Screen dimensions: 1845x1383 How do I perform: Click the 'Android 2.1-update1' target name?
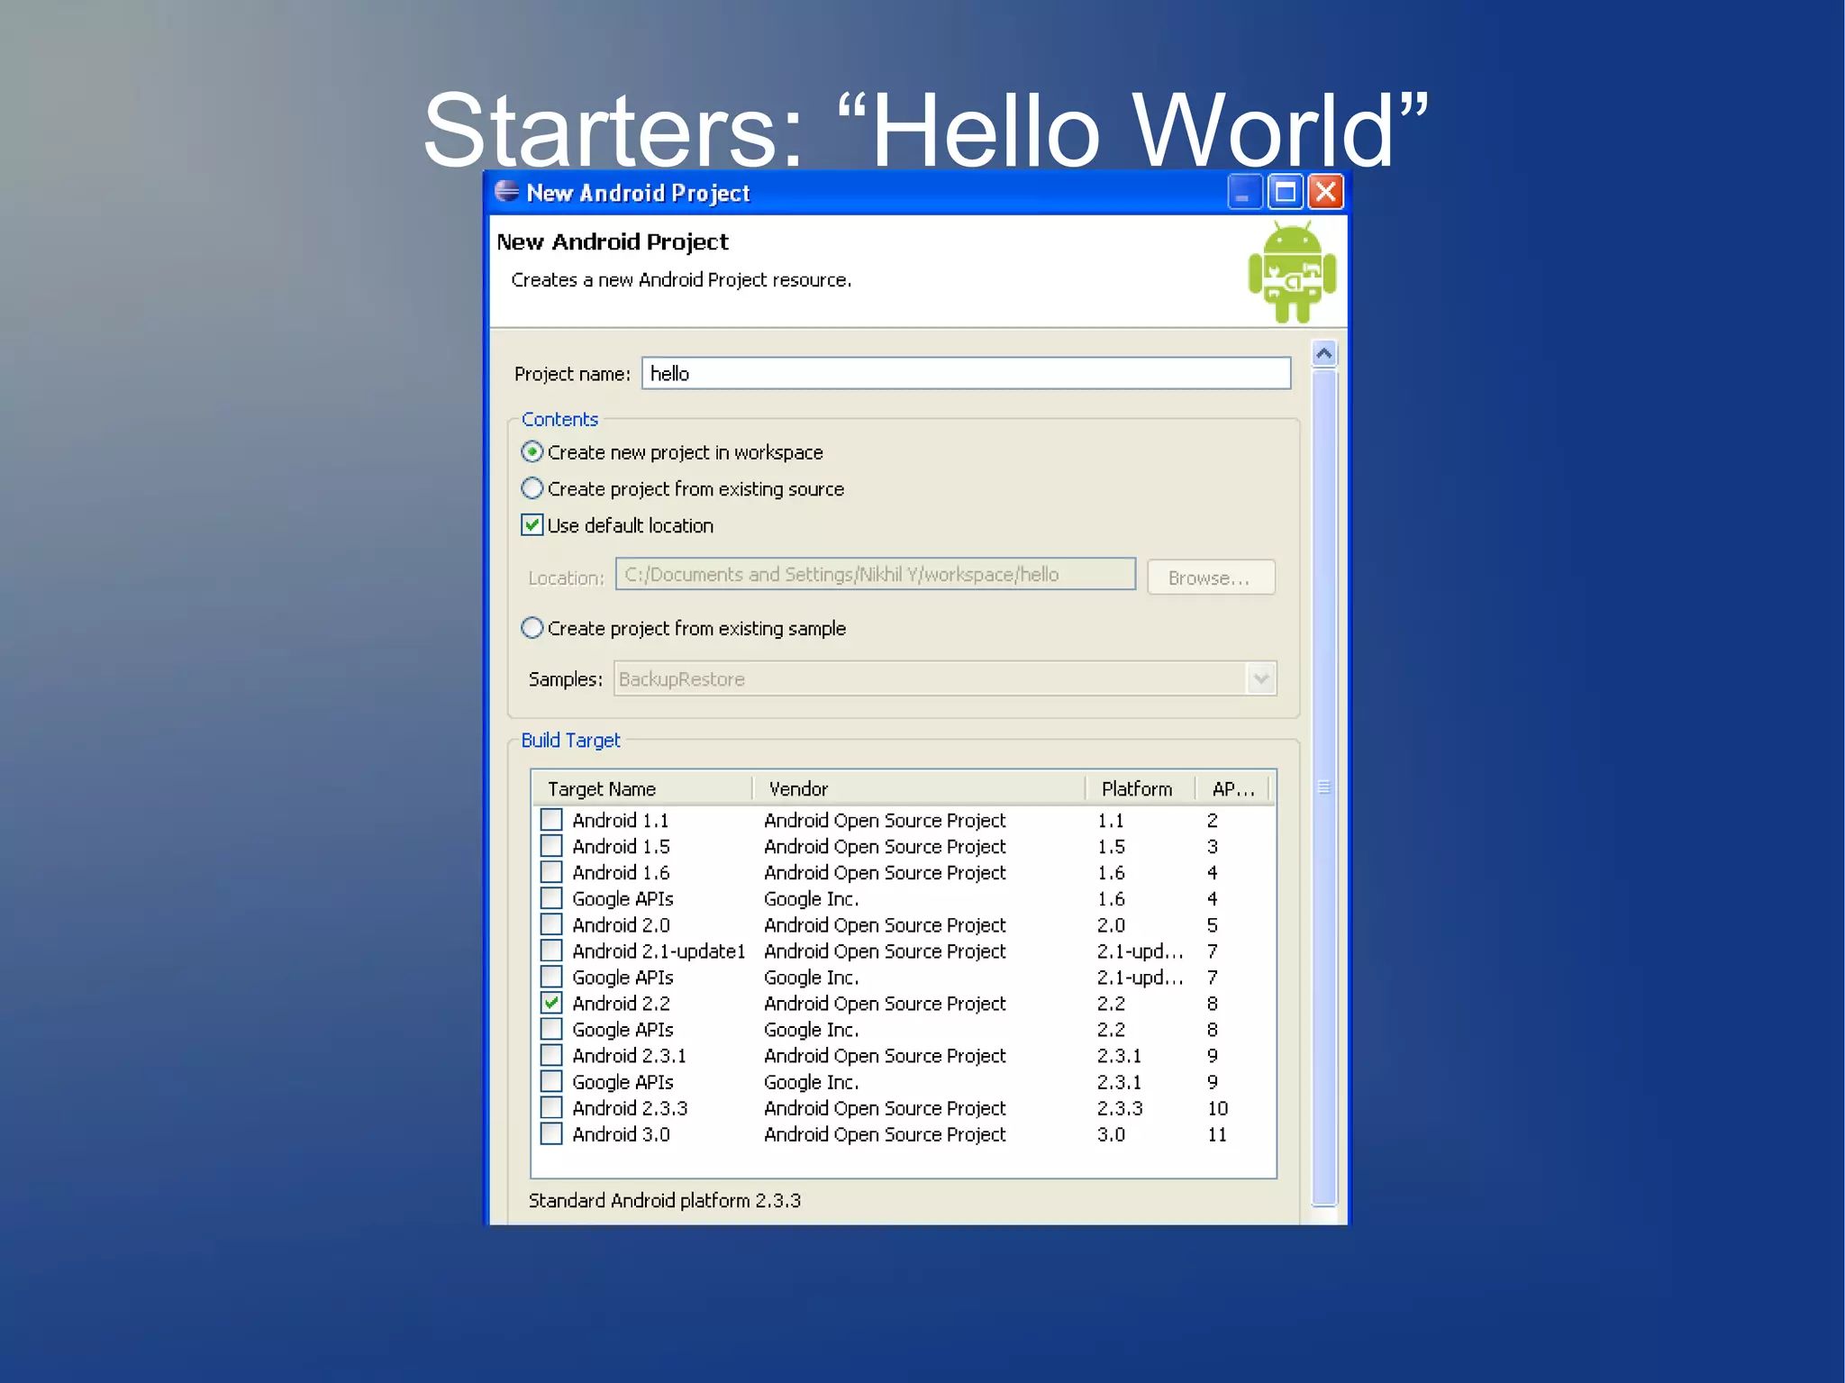point(659,951)
